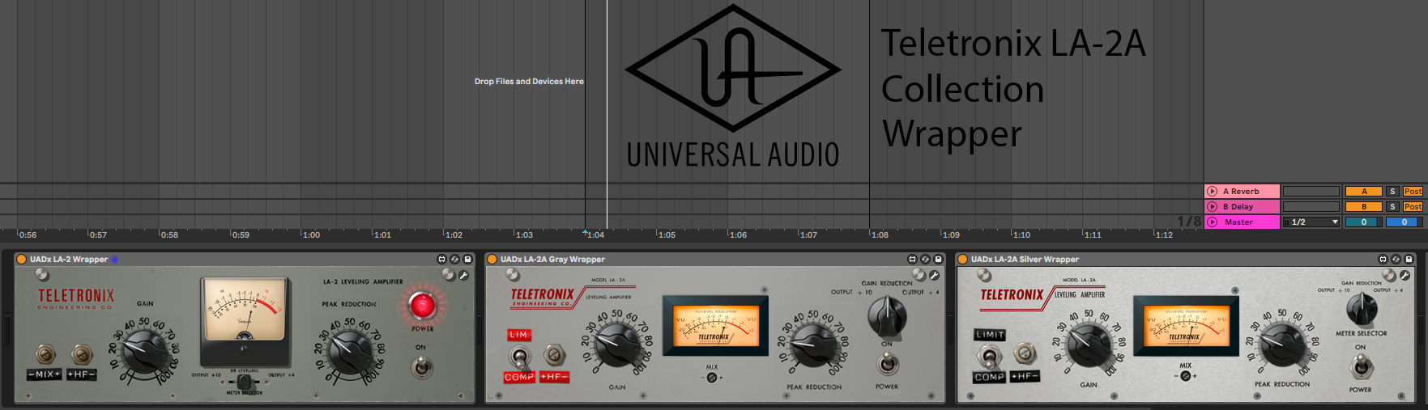Click wrench icon on LA-2A Gray Wrapper
The image size is (1428, 410).
(934, 275)
